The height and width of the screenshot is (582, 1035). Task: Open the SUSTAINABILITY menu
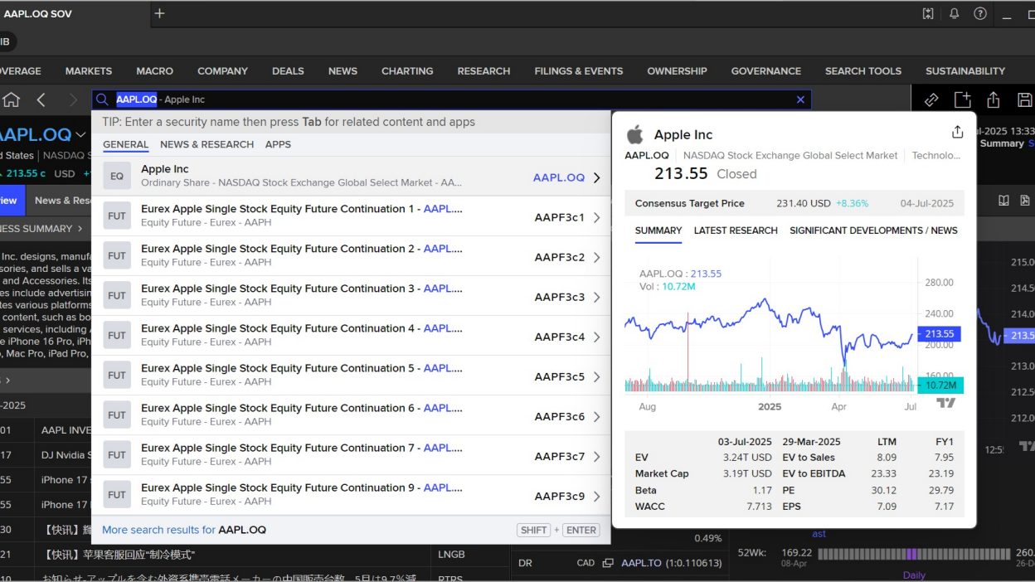click(965, 71)
